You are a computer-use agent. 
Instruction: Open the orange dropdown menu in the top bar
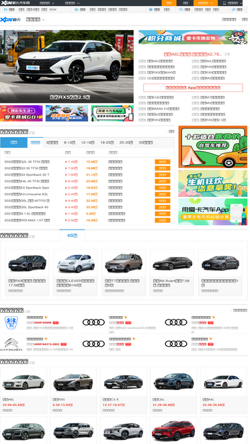click(205, 3)
